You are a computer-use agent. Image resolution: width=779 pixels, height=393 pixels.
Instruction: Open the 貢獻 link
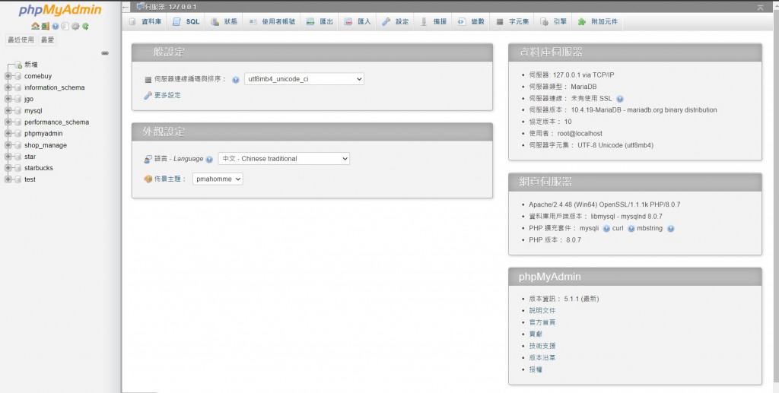[536, 334]
